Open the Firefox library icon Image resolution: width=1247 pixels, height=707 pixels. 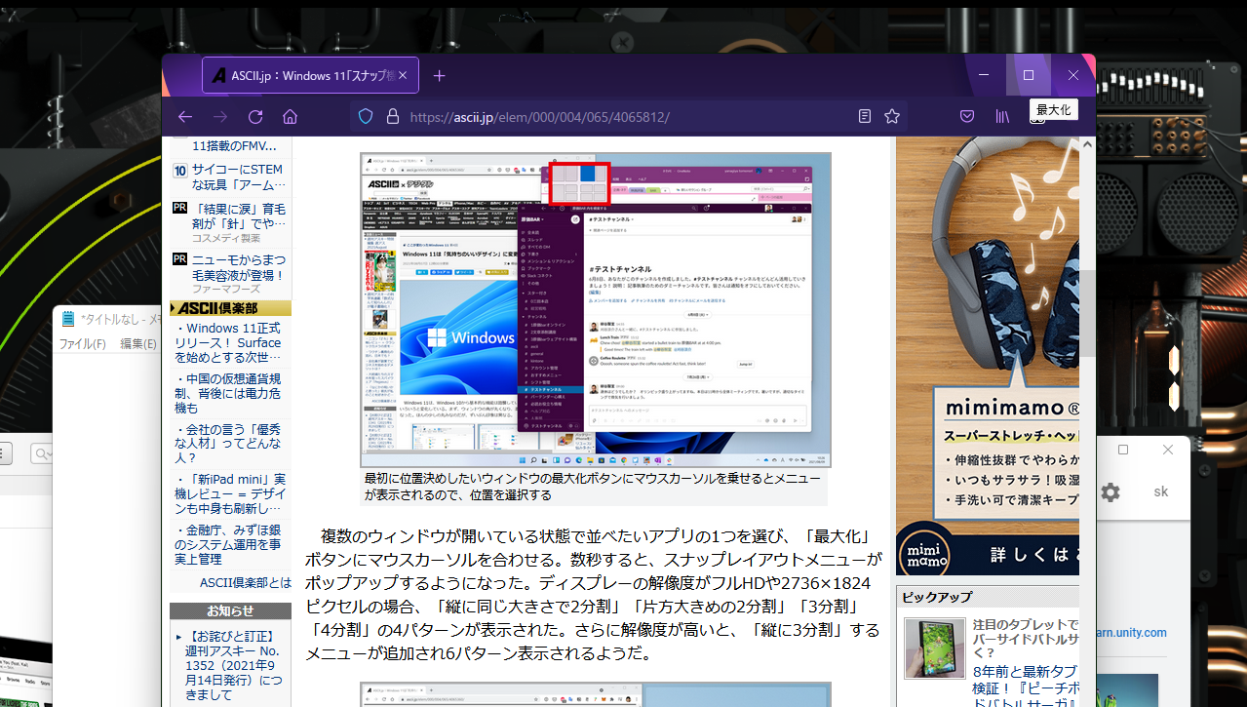(x=1002, y=117)
